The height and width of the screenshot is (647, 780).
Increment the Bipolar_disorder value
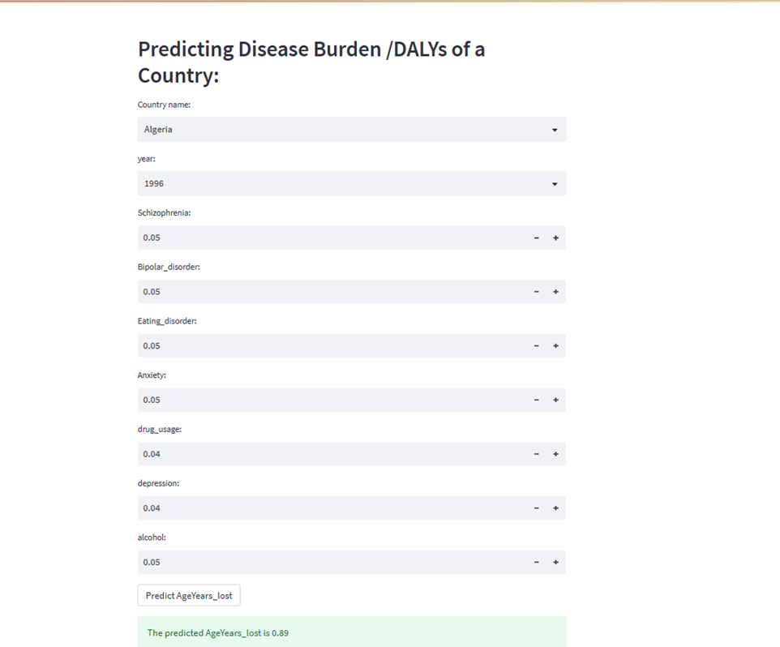pyautogui.click(x=555, y=292)
